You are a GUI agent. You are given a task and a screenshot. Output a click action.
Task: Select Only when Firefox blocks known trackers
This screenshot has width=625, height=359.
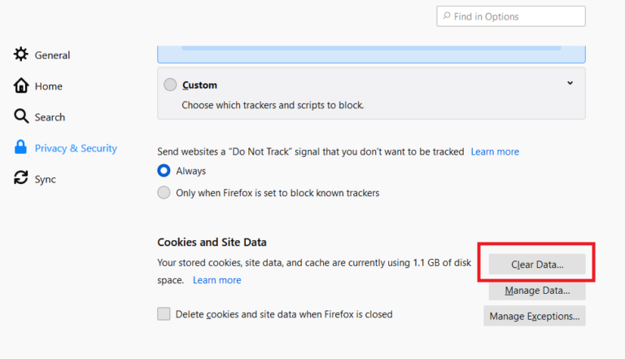tap(164, 193)
